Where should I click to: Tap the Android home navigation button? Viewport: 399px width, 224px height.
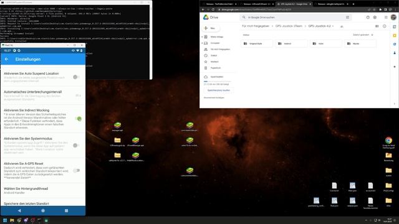click(x=43, y=210)
